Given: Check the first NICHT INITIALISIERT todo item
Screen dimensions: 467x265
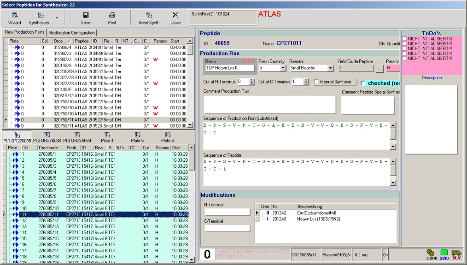Looking at the screenshot, I should pyautogui.click(x=404, y=39).
